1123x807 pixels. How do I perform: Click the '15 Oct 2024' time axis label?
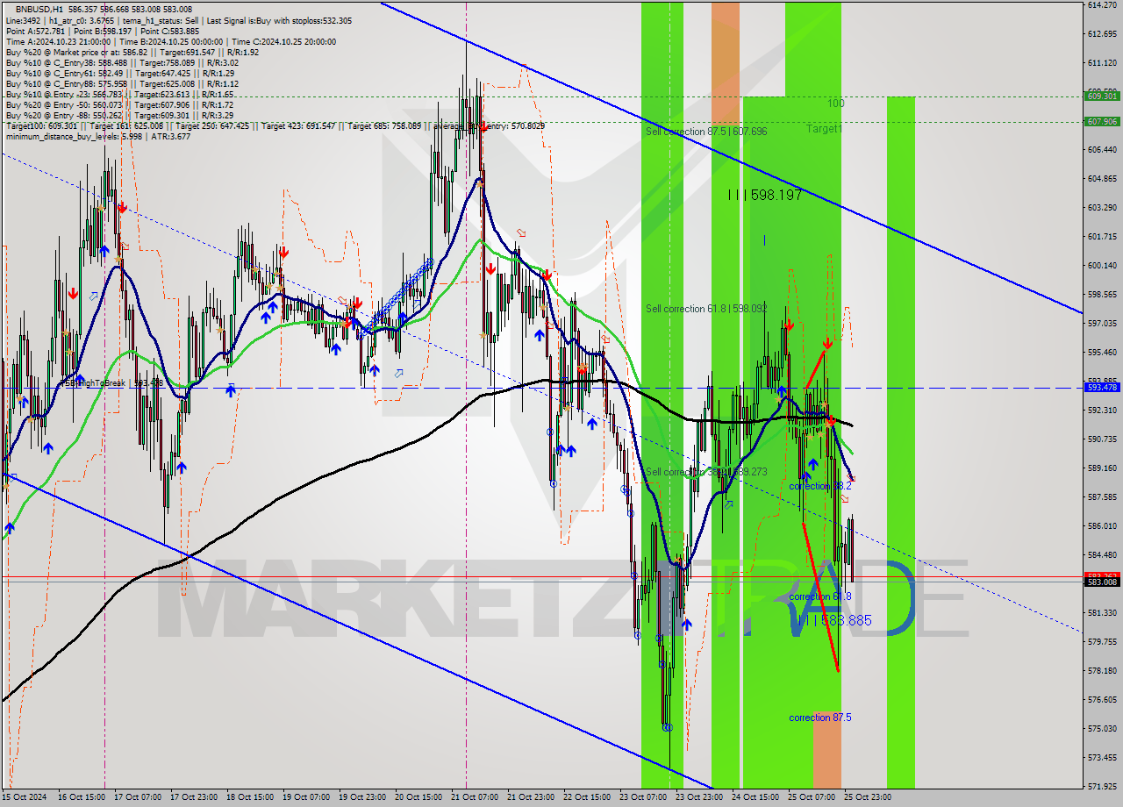[x=26, y=797]
